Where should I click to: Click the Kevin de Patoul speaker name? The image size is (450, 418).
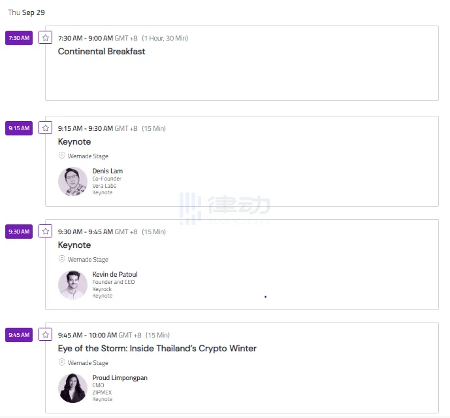tap(115, 275)
